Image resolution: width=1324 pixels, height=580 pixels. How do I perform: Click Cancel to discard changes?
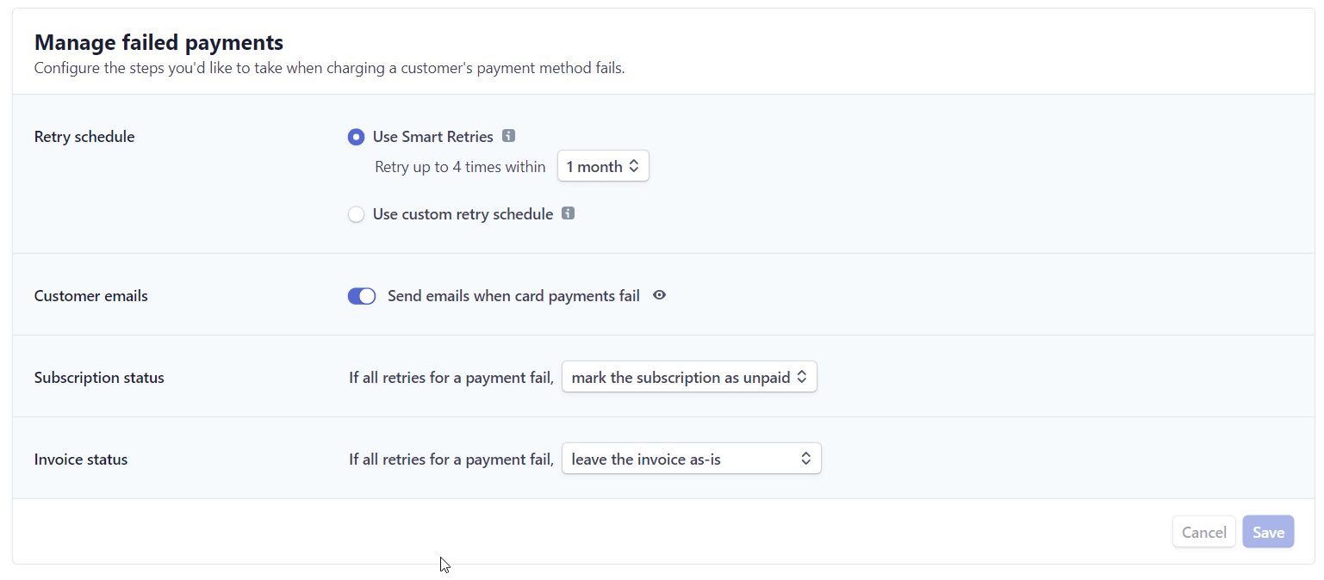coord(1203,531)
